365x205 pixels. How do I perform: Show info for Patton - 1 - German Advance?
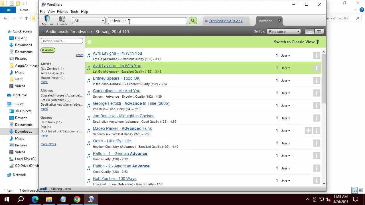tap(316, 155)
